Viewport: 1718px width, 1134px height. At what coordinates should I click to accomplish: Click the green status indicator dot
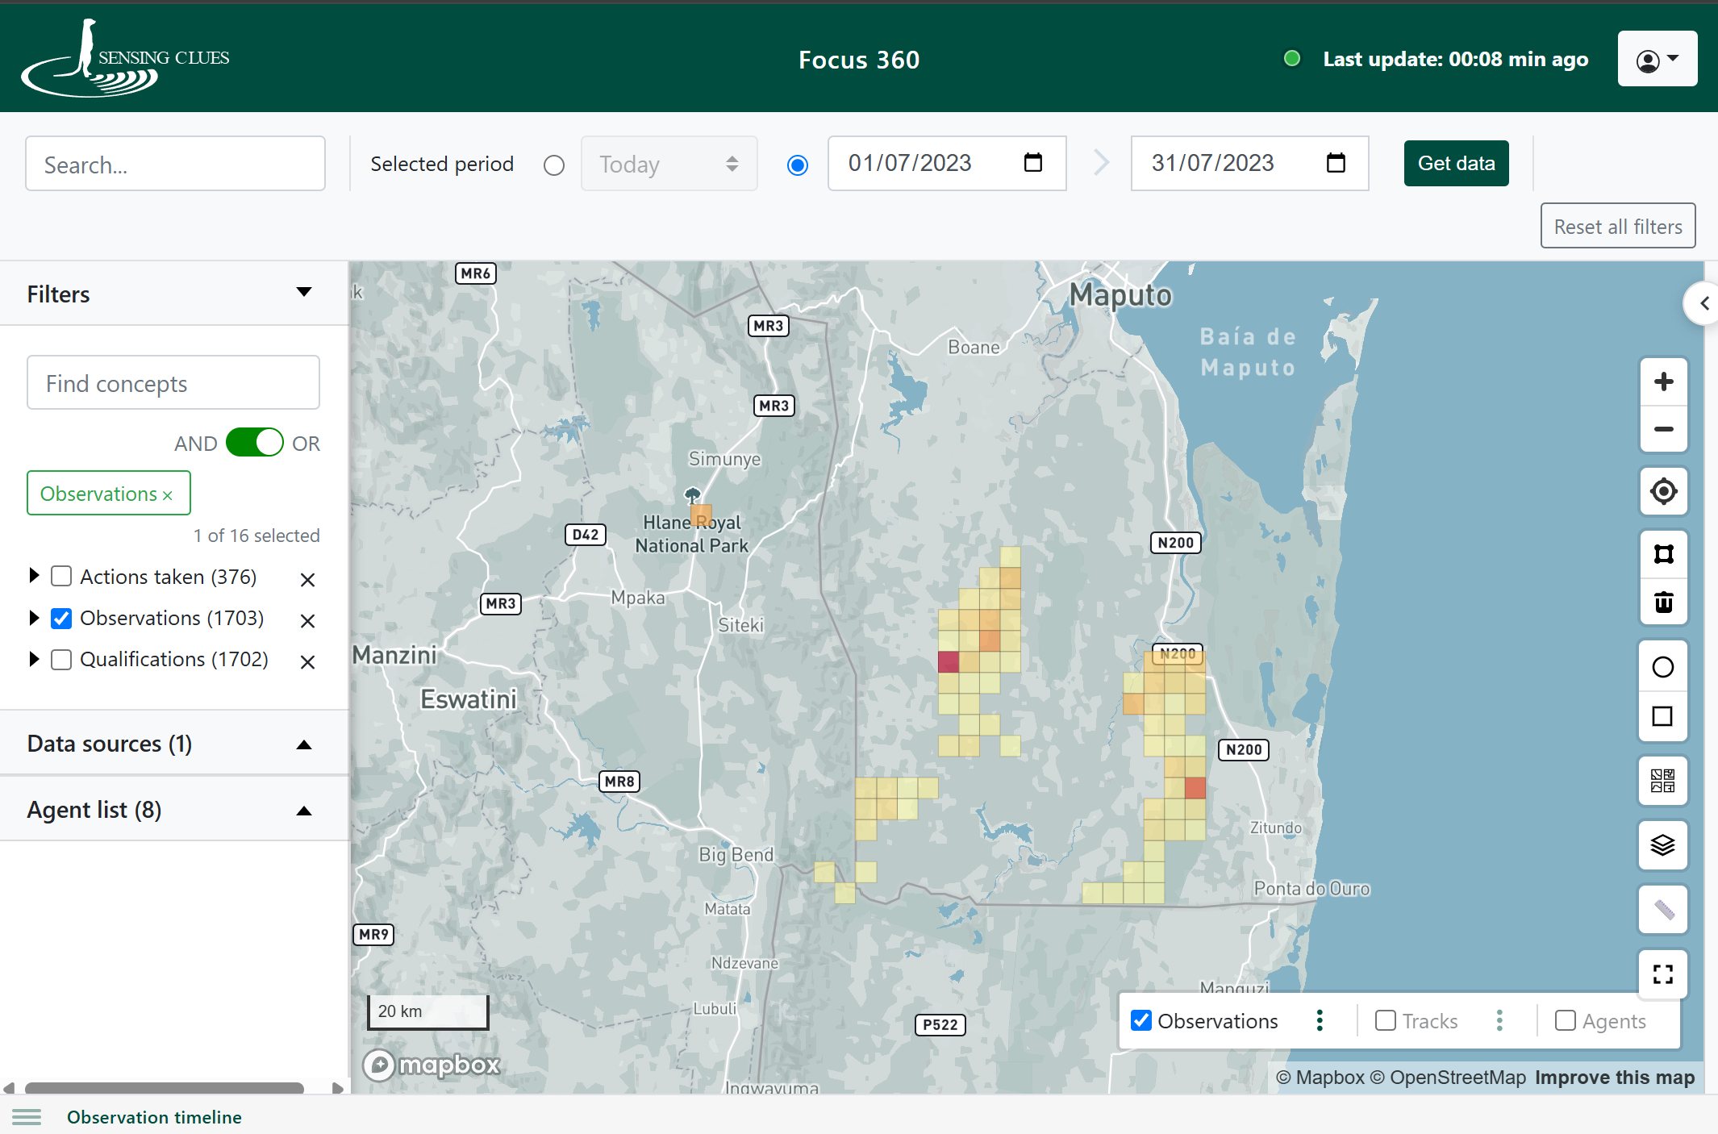coord(1291,59)
